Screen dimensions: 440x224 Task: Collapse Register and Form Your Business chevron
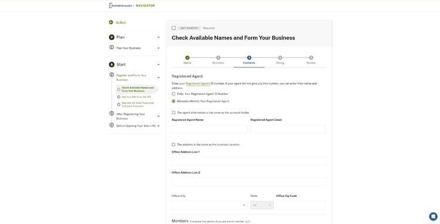pyautogui.click(x=158, y=77)
